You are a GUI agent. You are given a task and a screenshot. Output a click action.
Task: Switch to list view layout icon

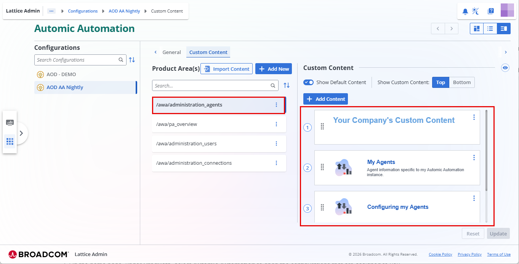coord(490,29)
